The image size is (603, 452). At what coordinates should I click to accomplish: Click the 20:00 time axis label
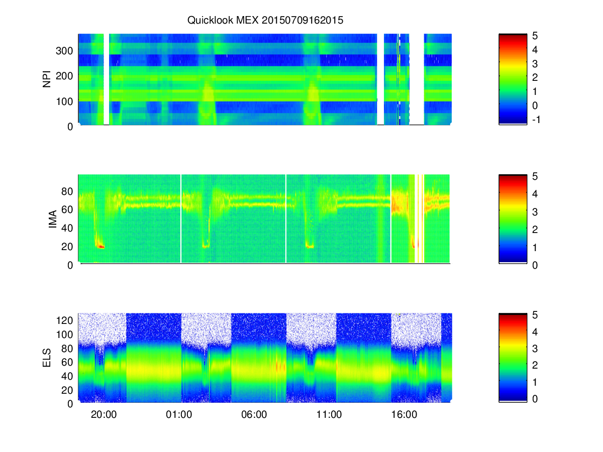coord(105,415)
